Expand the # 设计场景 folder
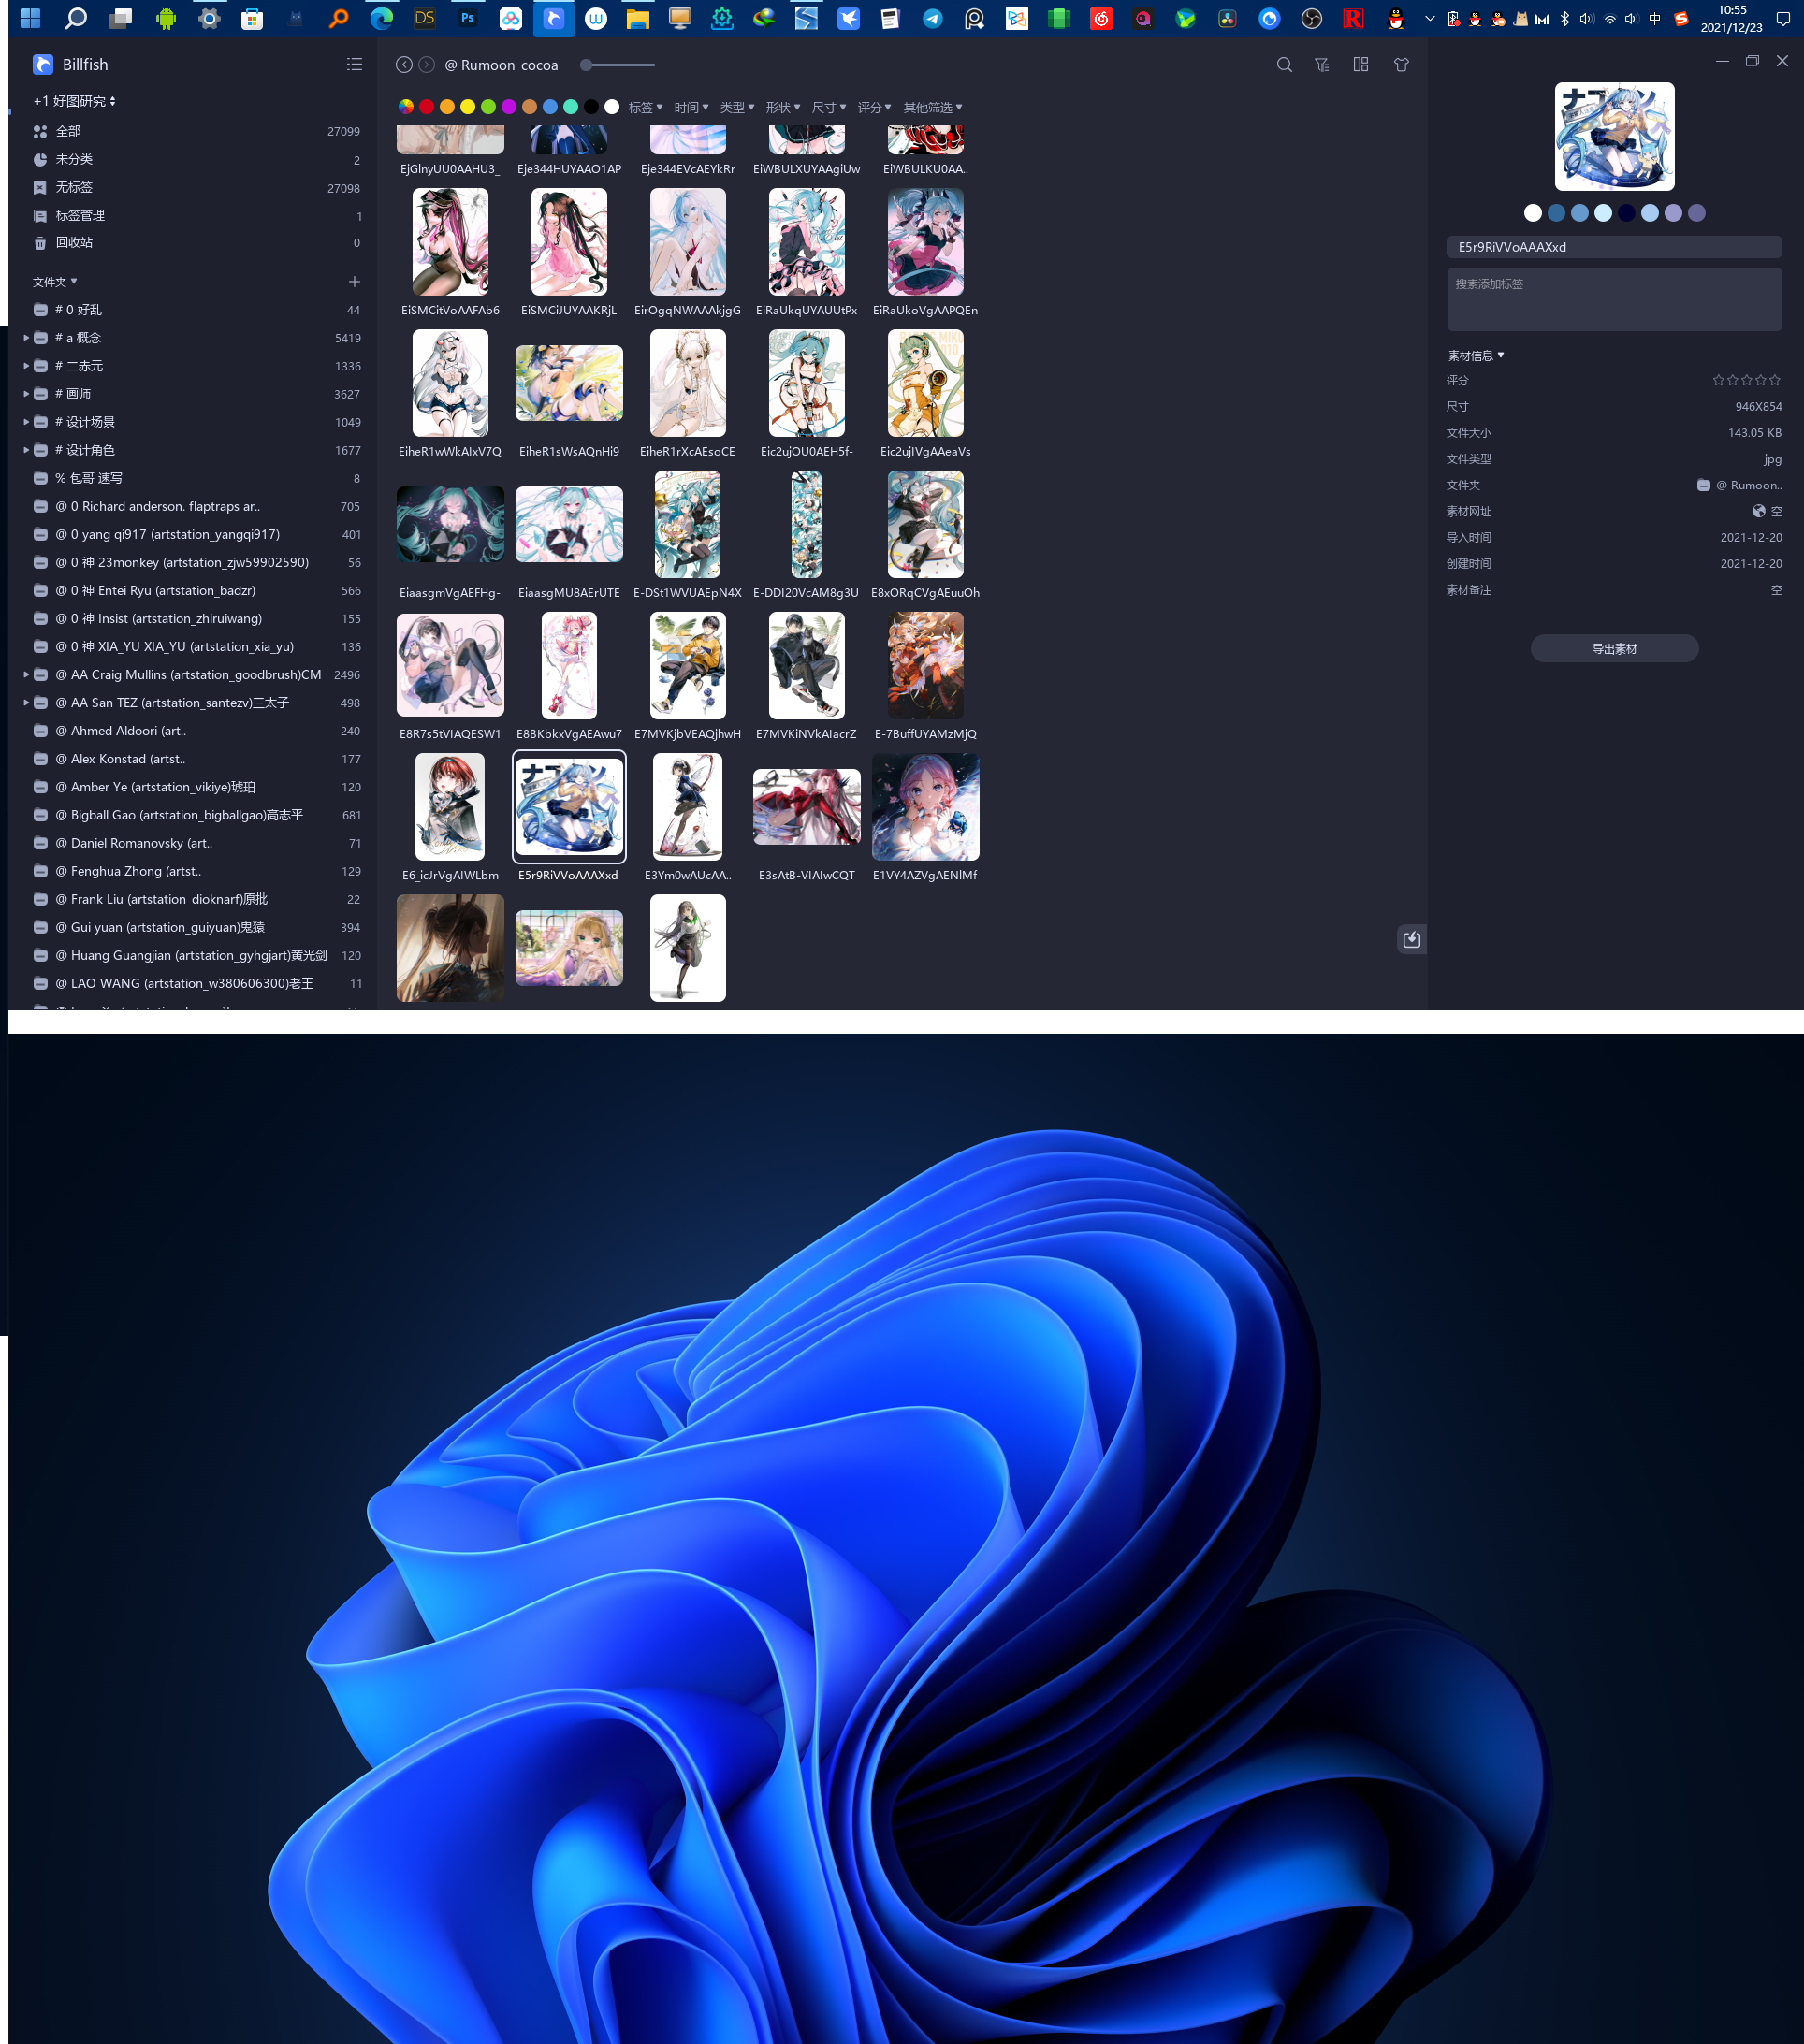 tap(26, 422)
